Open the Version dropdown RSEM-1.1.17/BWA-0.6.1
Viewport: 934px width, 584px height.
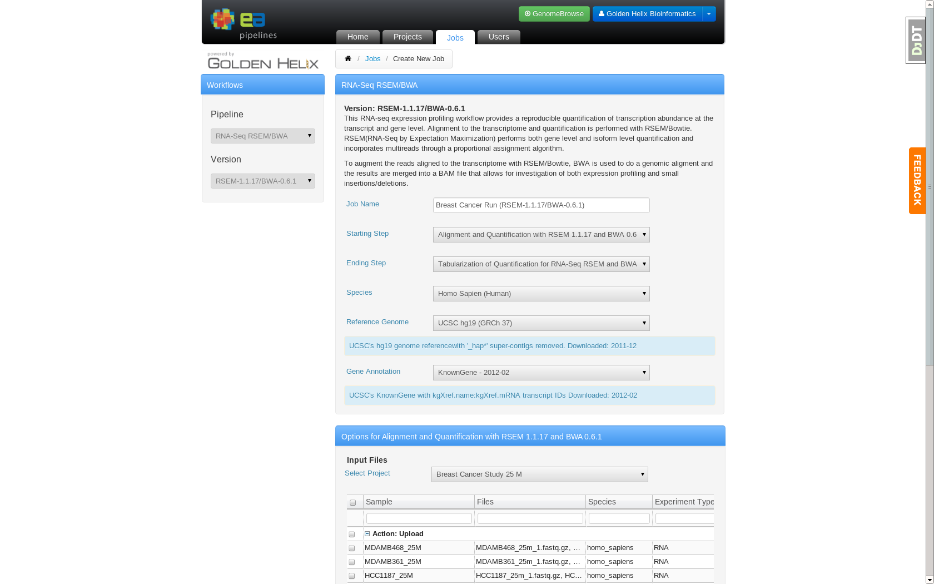click(x=263, y=181)
